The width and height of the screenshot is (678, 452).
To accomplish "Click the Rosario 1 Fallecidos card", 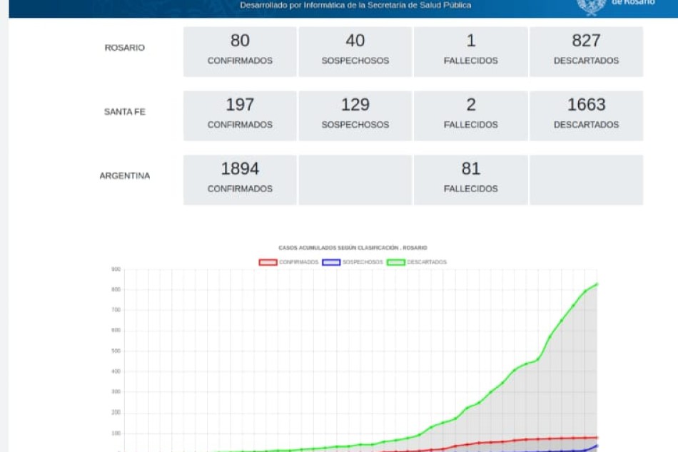I will [x=470, y=51].
